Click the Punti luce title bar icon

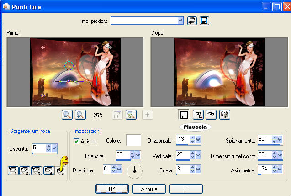(x=6, y=6)
